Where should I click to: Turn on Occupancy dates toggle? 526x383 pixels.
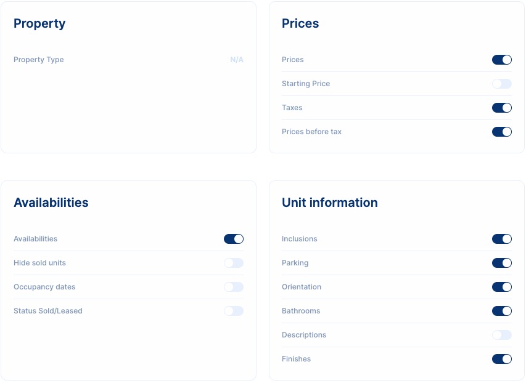point(234,287)
